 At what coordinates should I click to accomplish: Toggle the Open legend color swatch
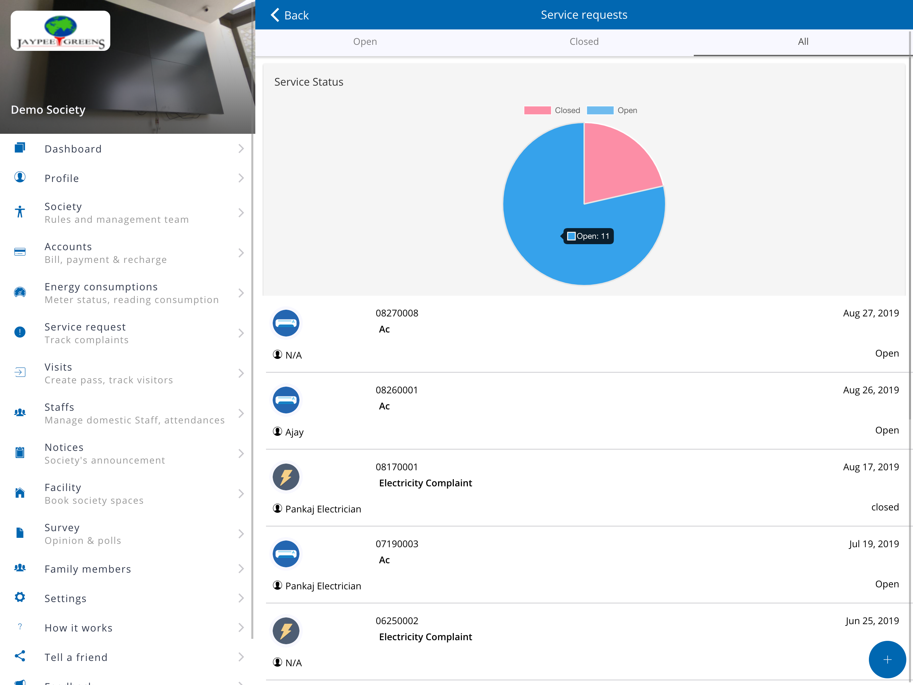click(x=600, y=110)
